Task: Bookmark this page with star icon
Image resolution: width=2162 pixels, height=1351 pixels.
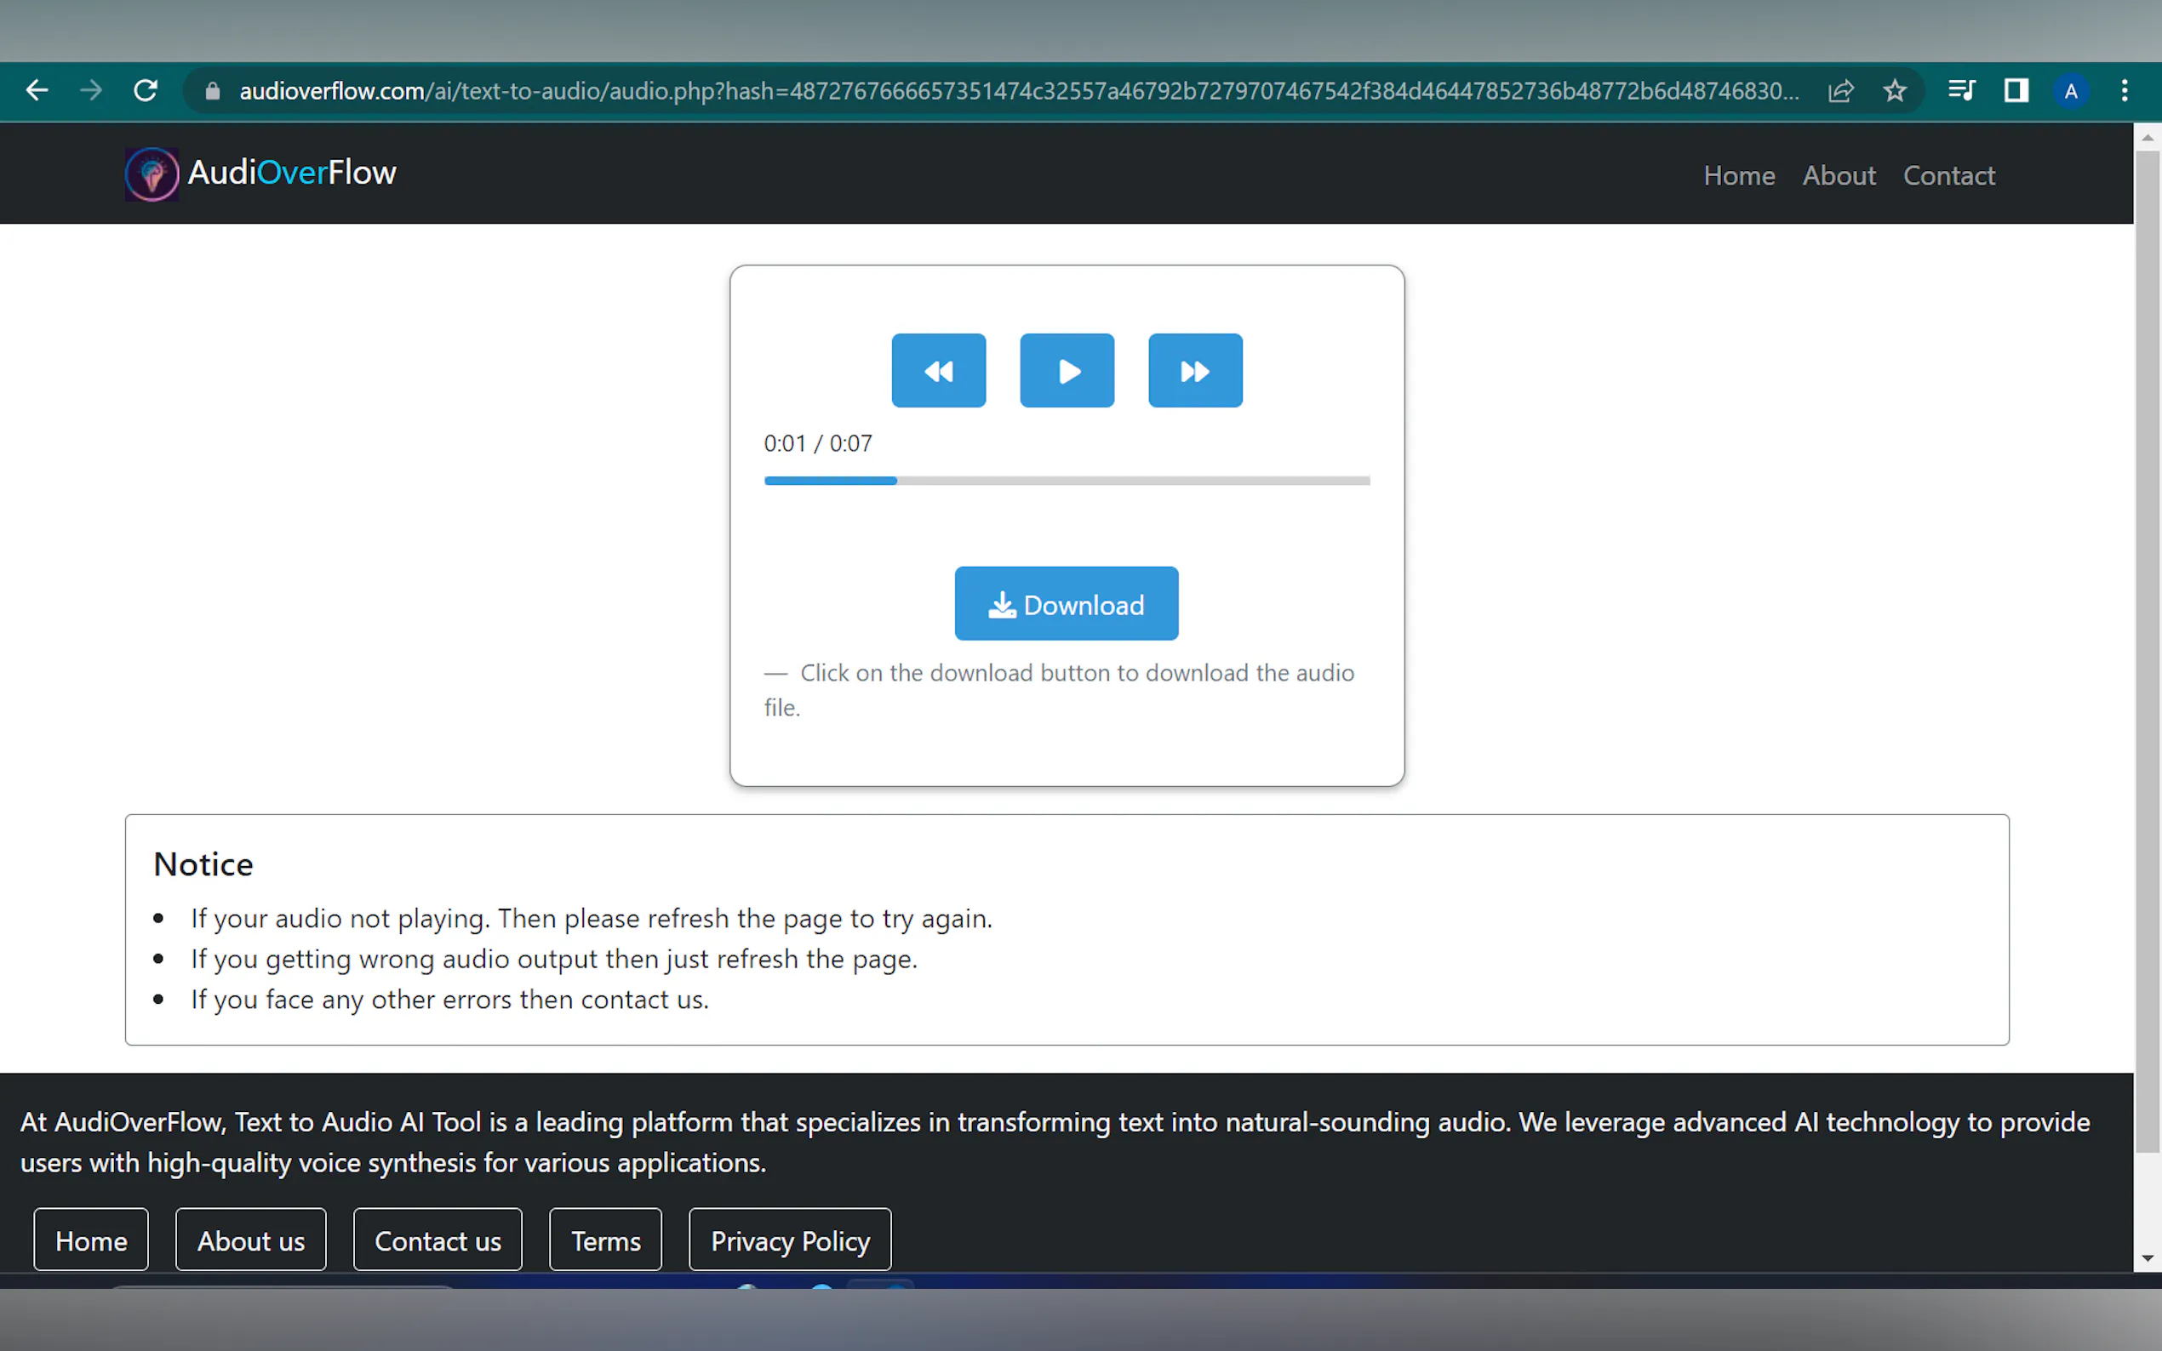Action: pos(1894,90)
